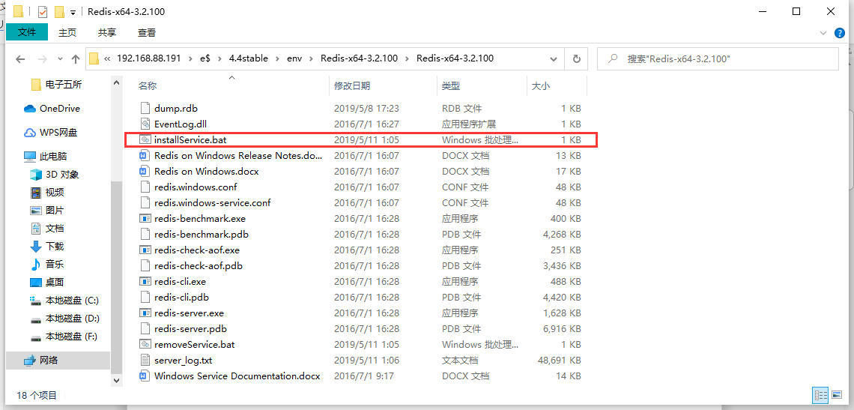Select WPS网盘 in navigation pane

pos(51,133)
